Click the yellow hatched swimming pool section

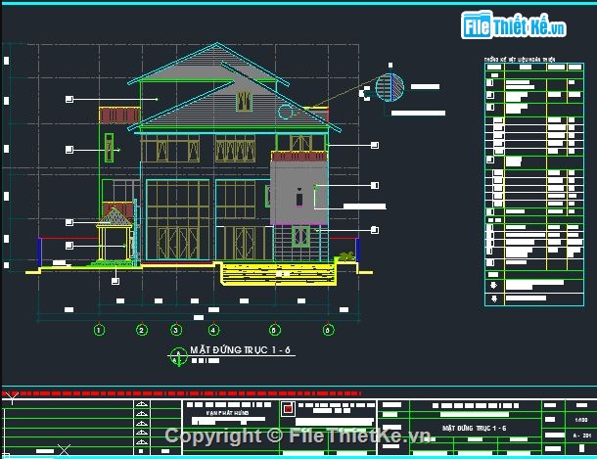(278, 274)
